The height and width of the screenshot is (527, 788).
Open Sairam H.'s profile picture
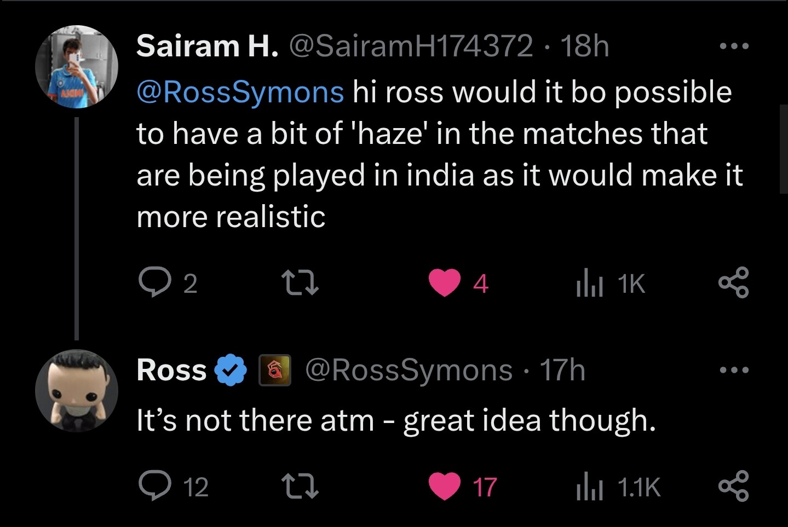coord(77,66)
